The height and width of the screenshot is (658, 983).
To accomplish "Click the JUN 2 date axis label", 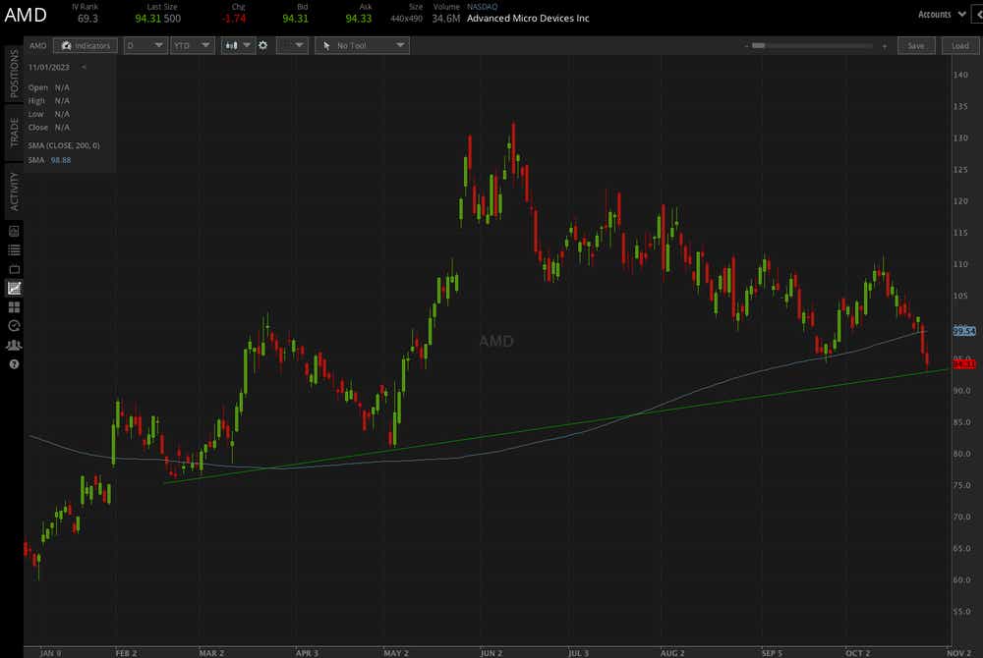I will pyautogui.click(x=491, y=653).
